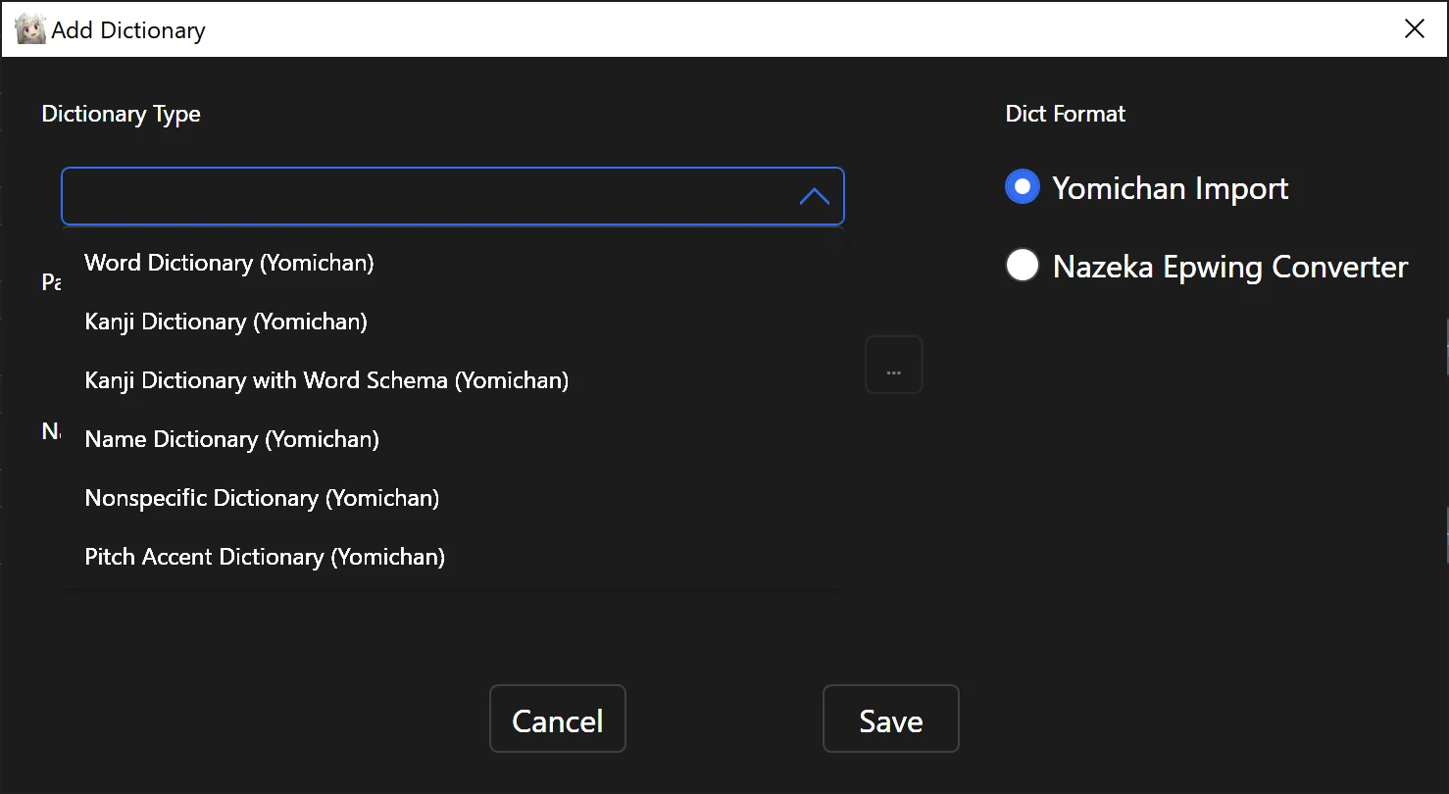Click the "Add Dictionary" title text
Viewport: 1449px width, 794px height.
tap(125, 29)
